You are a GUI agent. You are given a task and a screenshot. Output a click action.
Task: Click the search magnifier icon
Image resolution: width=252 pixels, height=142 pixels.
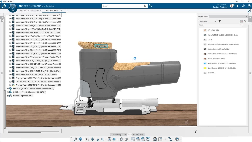click(x=145, y=6)
